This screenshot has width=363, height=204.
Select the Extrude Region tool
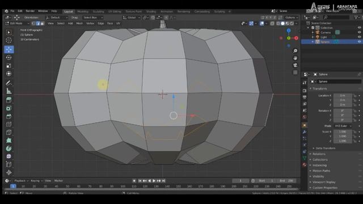[x=9, y=100]
